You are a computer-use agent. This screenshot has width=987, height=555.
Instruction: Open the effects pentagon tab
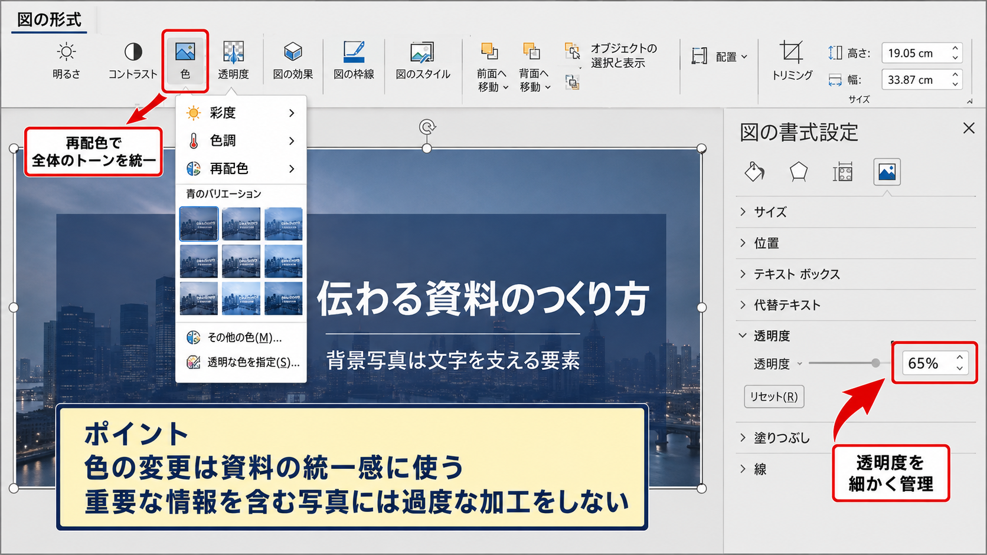coord(798,172)
